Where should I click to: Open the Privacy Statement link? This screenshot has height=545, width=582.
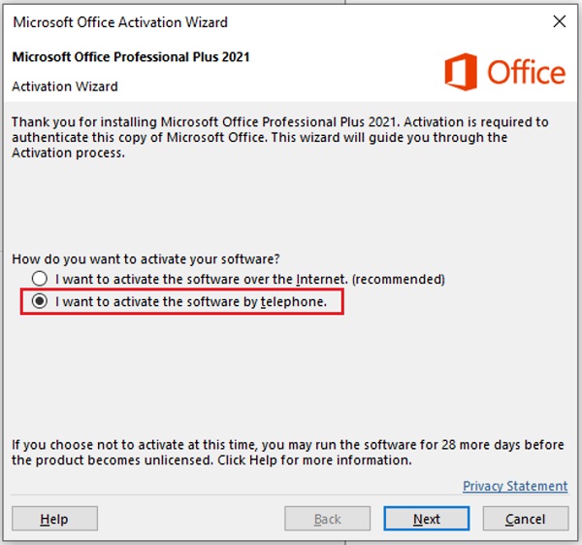(515, 486)
